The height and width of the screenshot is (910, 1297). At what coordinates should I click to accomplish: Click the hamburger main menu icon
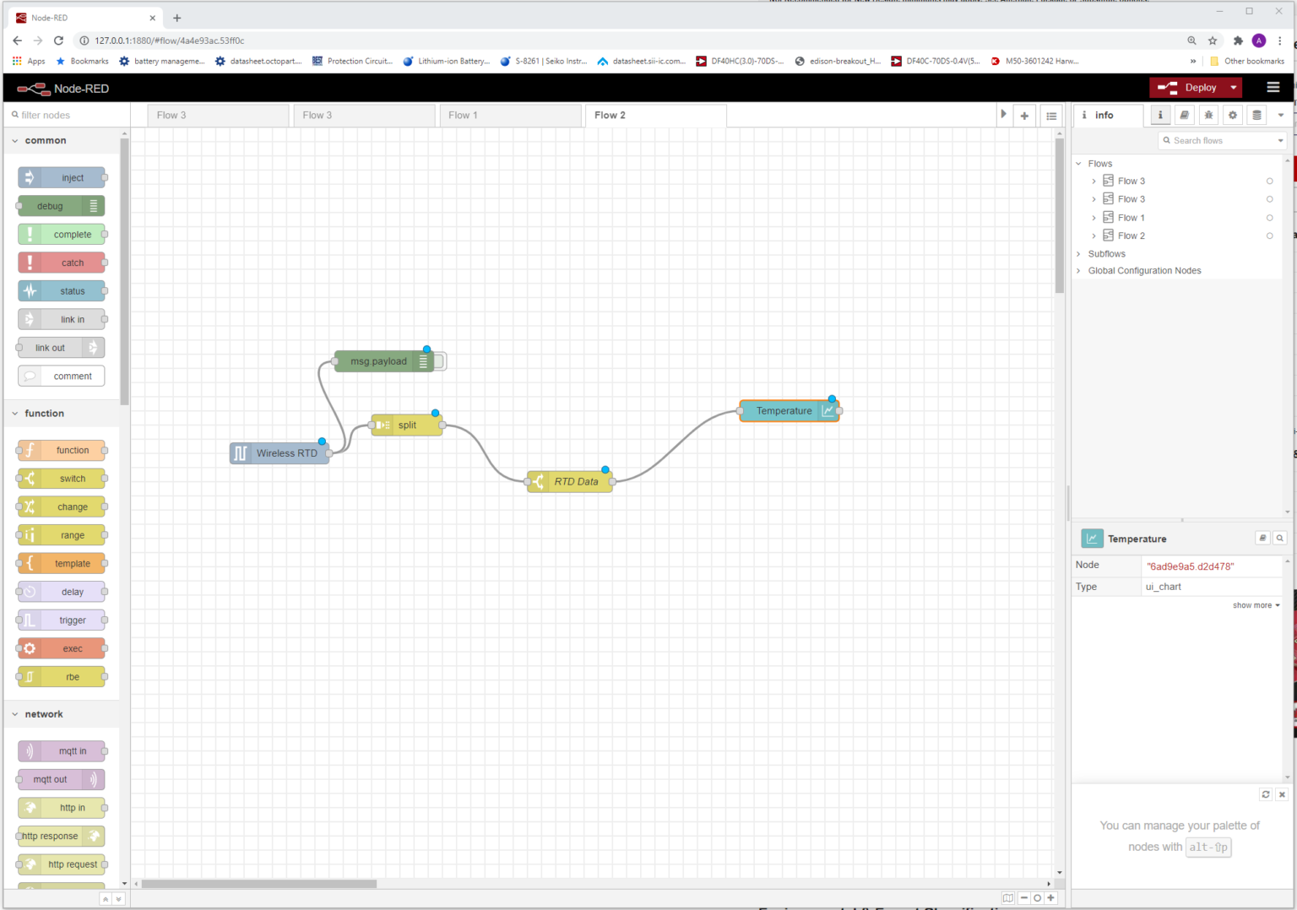(x=1273, y=87)
